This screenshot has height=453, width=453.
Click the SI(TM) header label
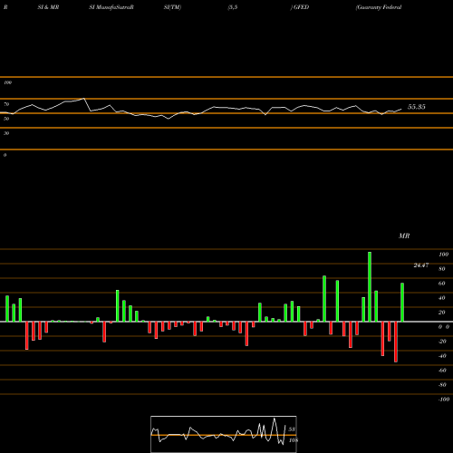click(x=172, y=7)
